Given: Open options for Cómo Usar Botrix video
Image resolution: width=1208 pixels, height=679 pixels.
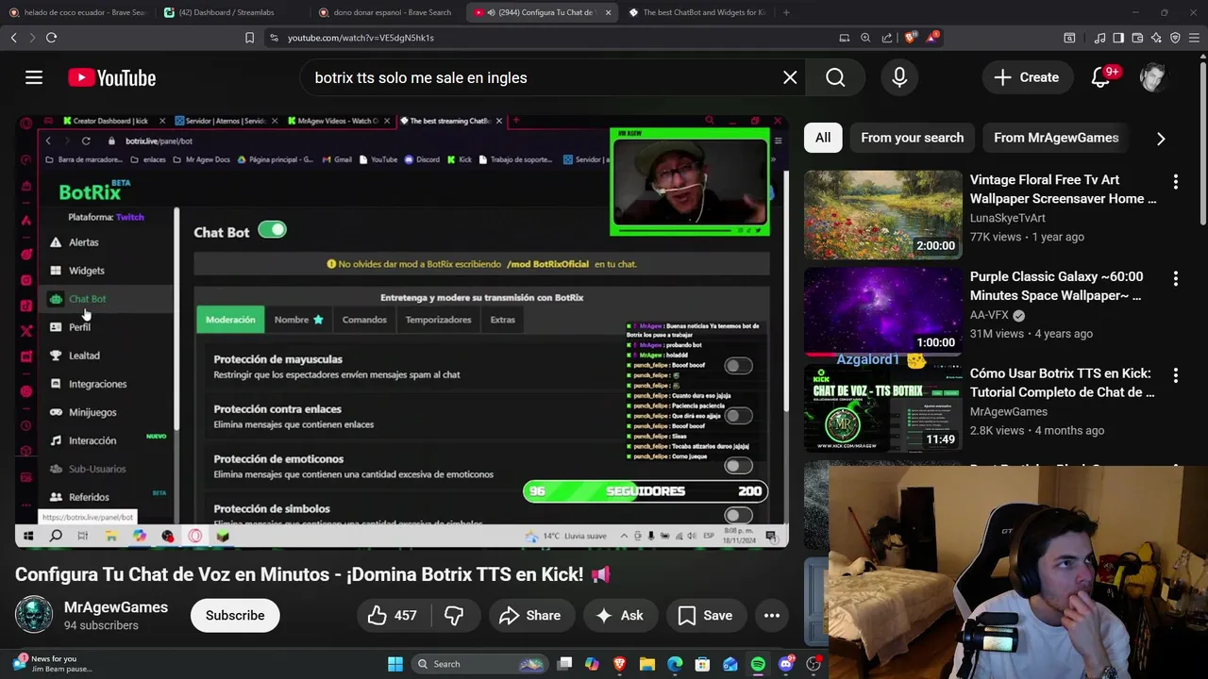Looking at the screenshot, I should click(x=1175, y=375).
